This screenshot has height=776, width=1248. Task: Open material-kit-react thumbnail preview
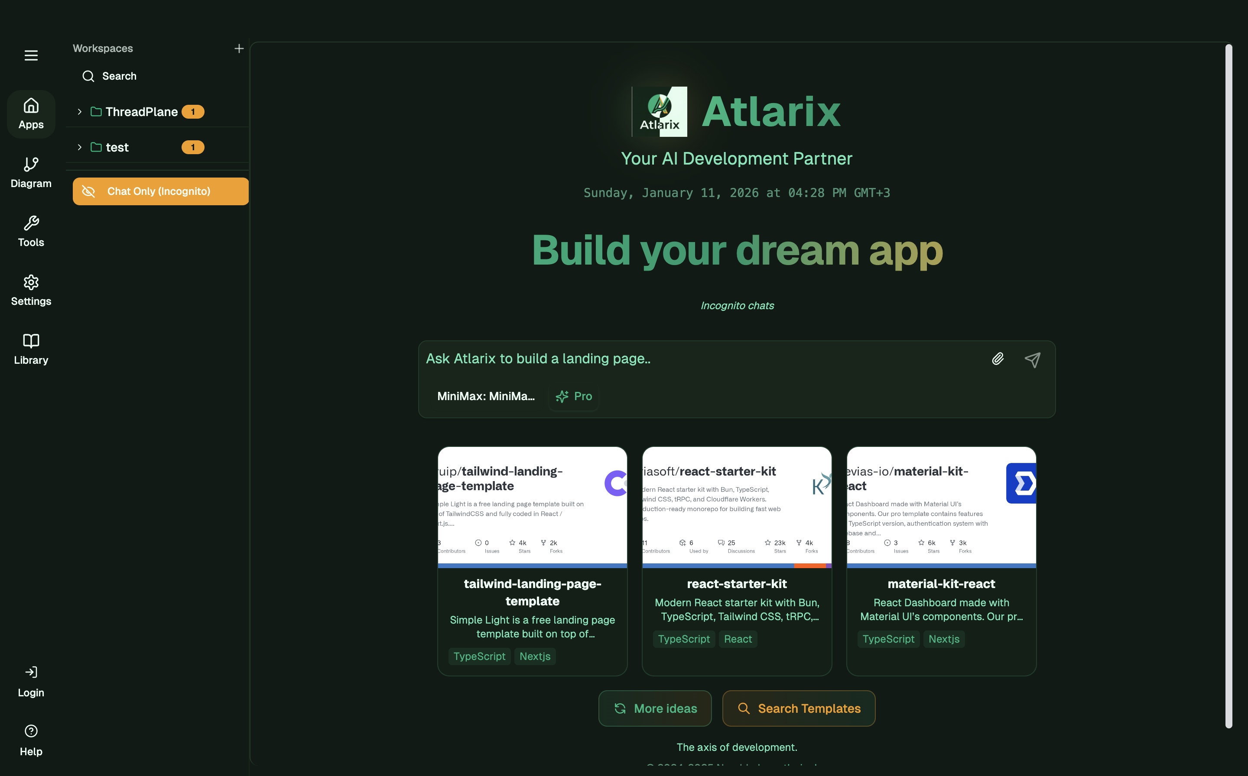[941, 508]
